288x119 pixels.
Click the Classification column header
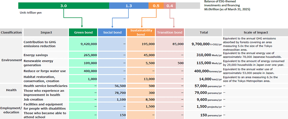[x=11, y=32]
